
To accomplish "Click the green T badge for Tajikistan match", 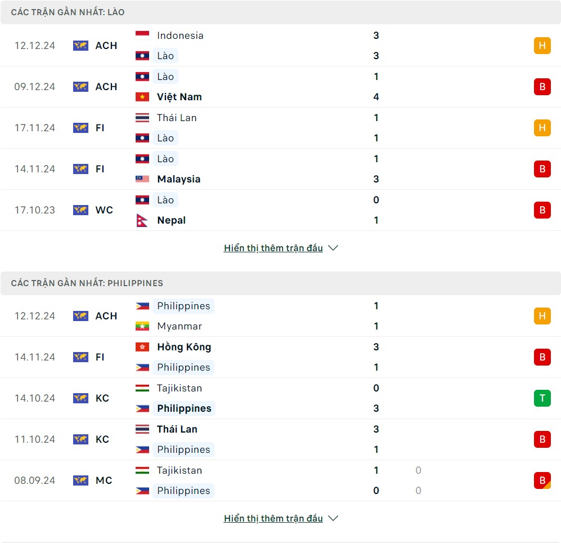I will [x=542, y=398].
